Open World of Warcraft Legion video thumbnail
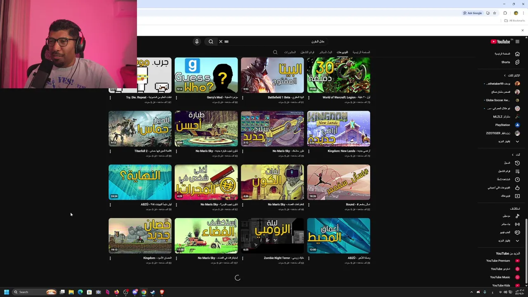The height and width of the screenshot is (297, 528). (x=339, y=75)
